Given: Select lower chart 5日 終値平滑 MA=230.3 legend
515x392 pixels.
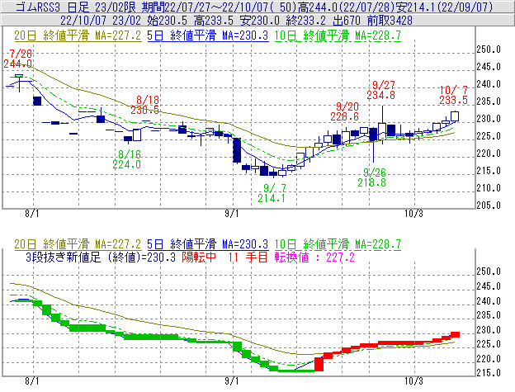Looking at the screenshot, I should coord(208,244).
